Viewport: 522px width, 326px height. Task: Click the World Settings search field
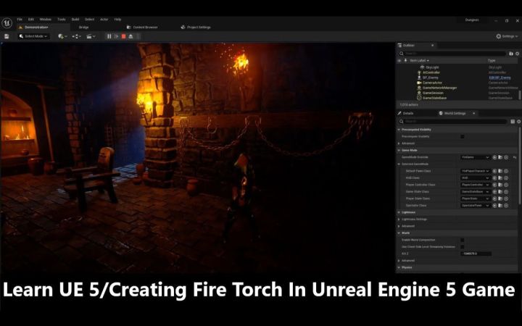click(452, 122)
